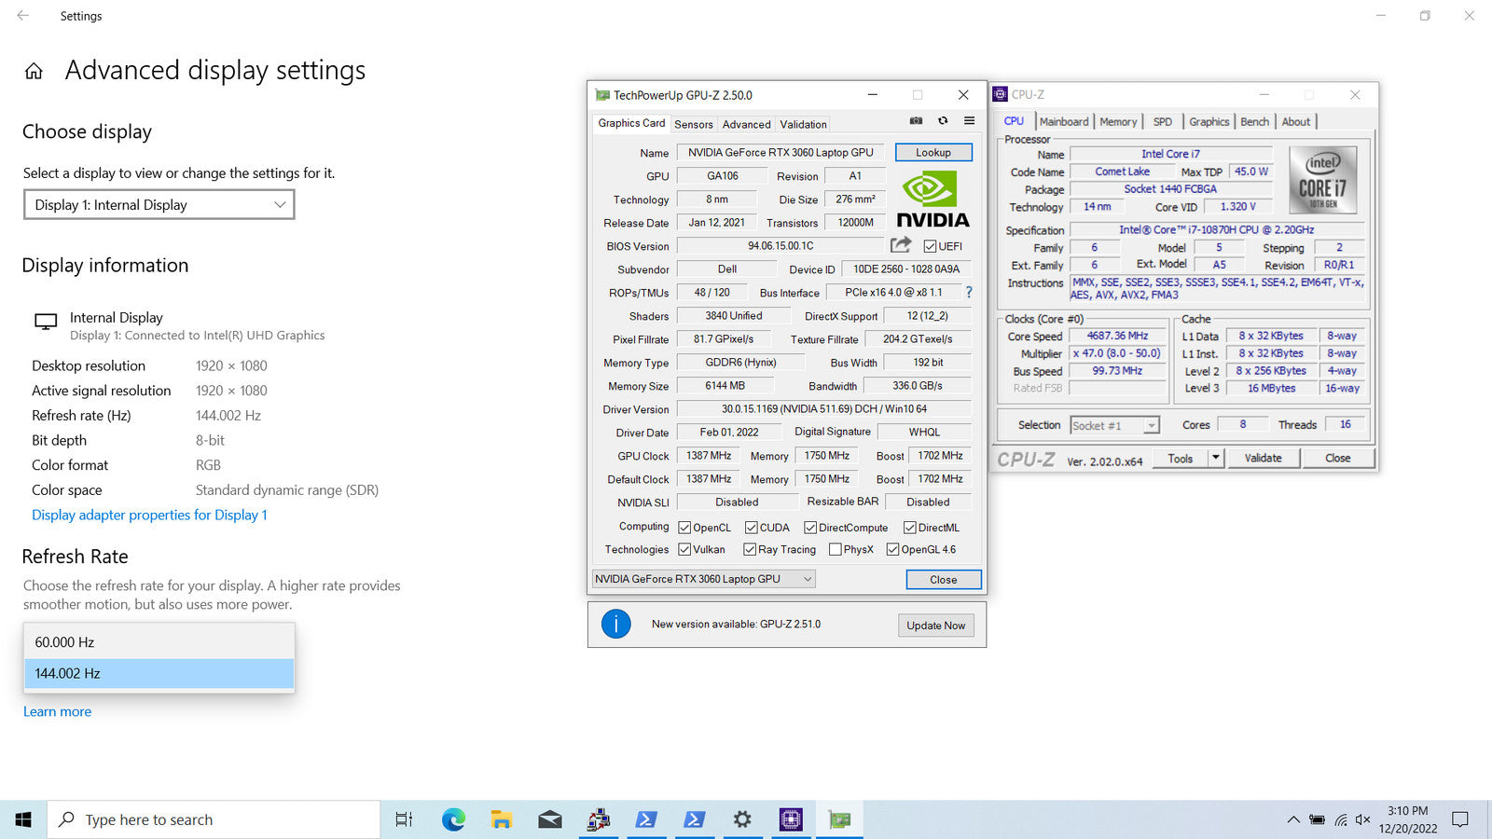
Task: Select the 60.000 Hz refresh rate option
Action: (159, 642)
